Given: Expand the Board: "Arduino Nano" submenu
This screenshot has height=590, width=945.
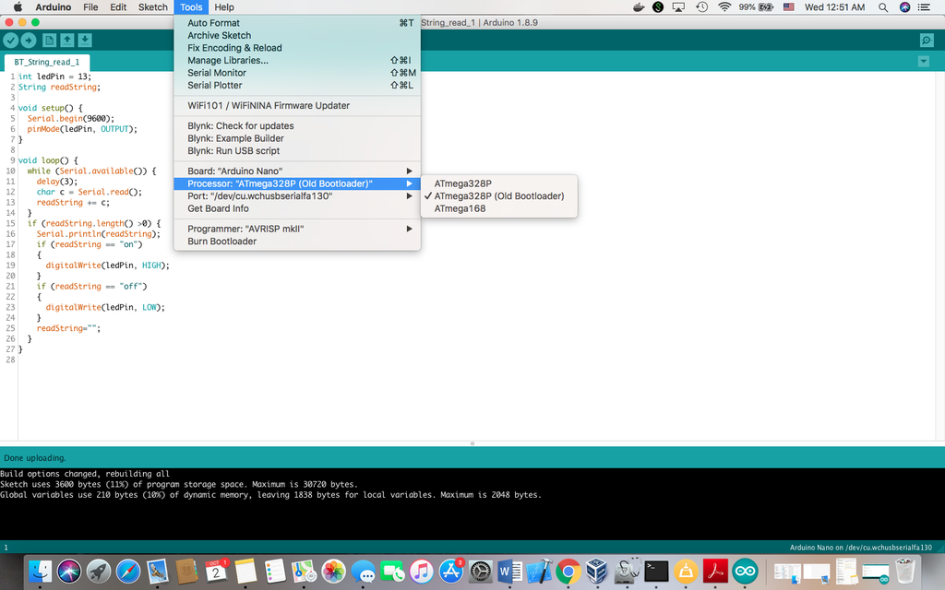Looking at the screenshot, I should click(x=297, y=171).
